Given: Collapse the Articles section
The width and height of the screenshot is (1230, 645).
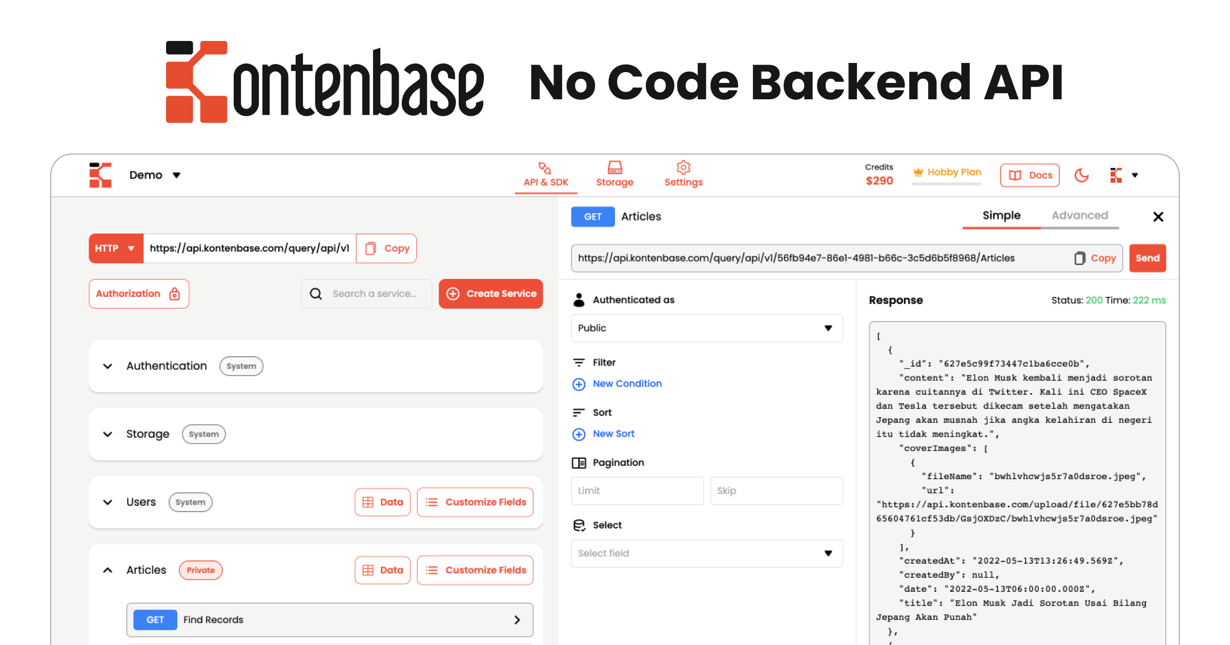Looking at the screenshot, I should coord(108,570).
